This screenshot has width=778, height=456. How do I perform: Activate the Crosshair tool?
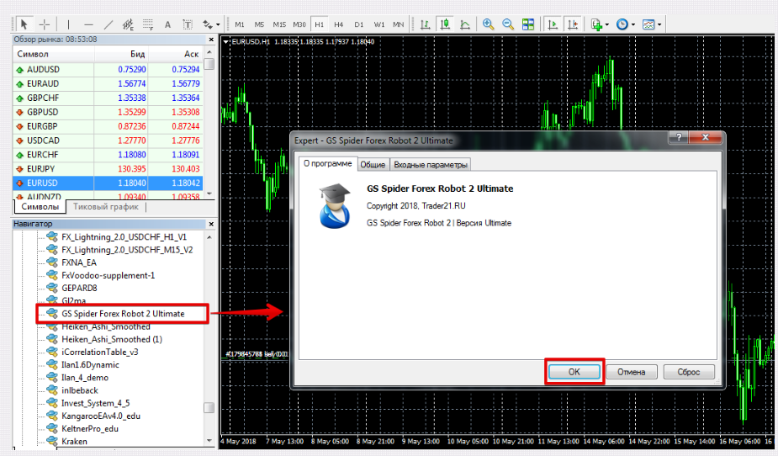click(x=45, y=24)
